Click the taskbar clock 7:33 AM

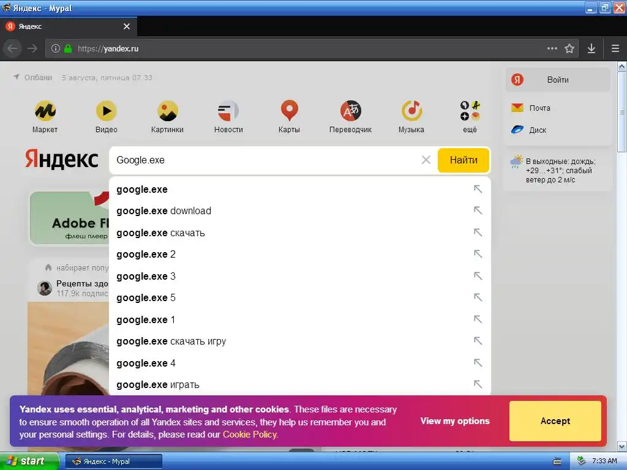pos(604,461)
